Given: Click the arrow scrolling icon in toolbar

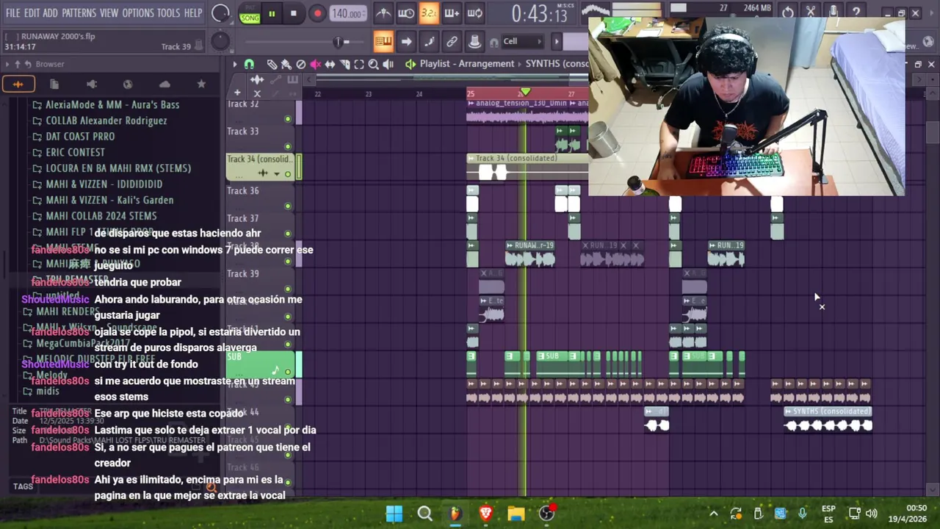Looking at the screenshot, I should point(406,41).
